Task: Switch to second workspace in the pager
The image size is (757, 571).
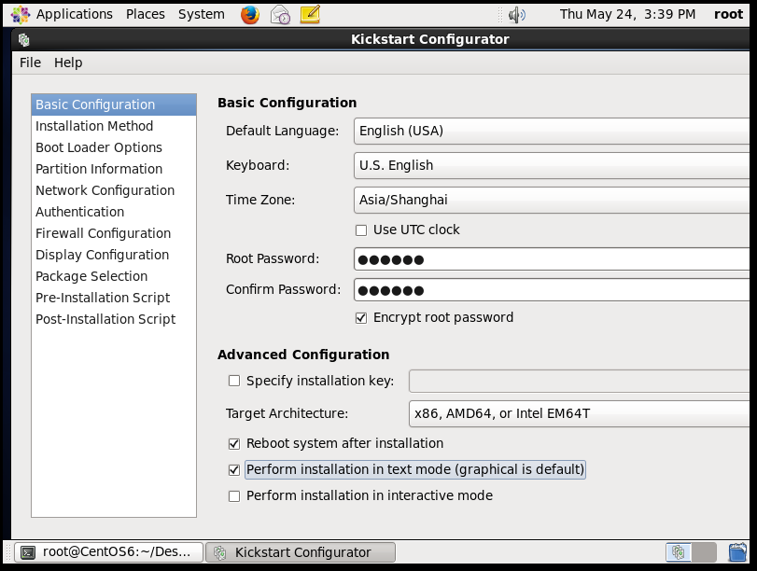Action: coord(704,552)
